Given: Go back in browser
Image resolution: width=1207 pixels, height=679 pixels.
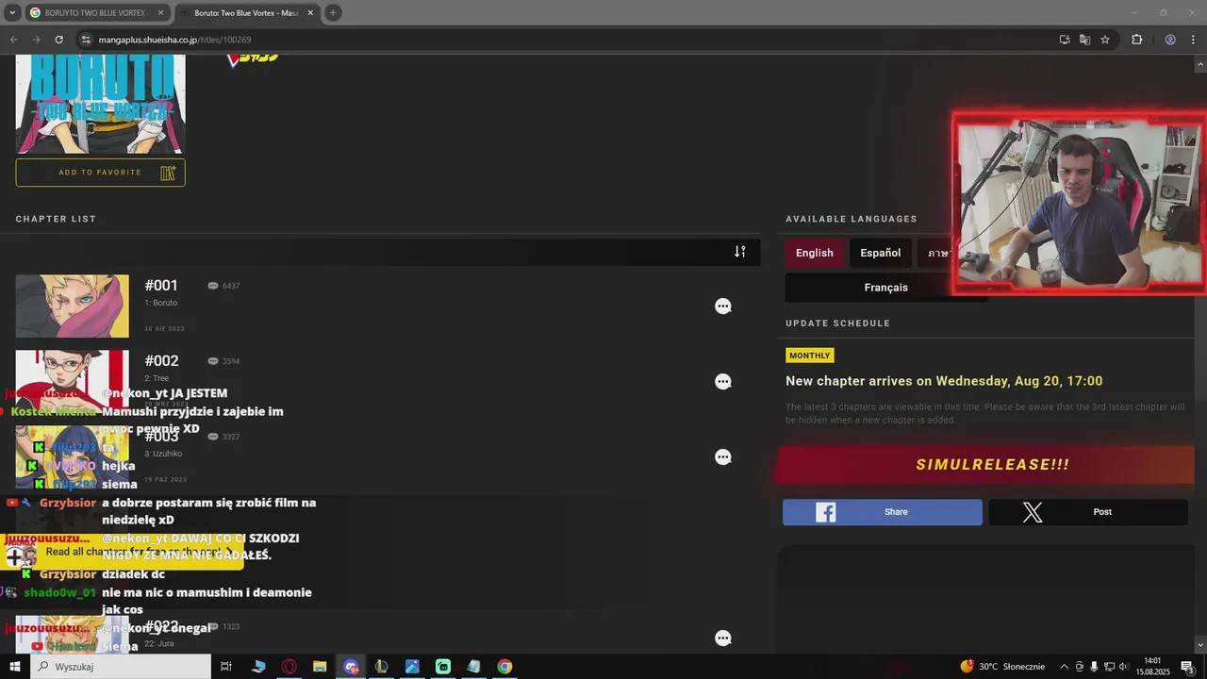Looking at the screenshot, I should coord(13,40).
